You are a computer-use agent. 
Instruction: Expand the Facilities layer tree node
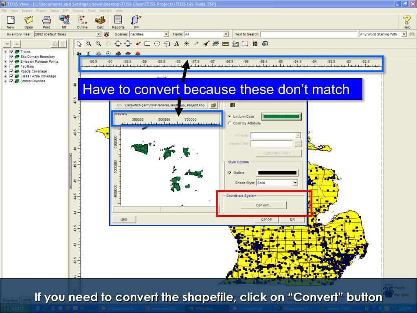[5, 66]
